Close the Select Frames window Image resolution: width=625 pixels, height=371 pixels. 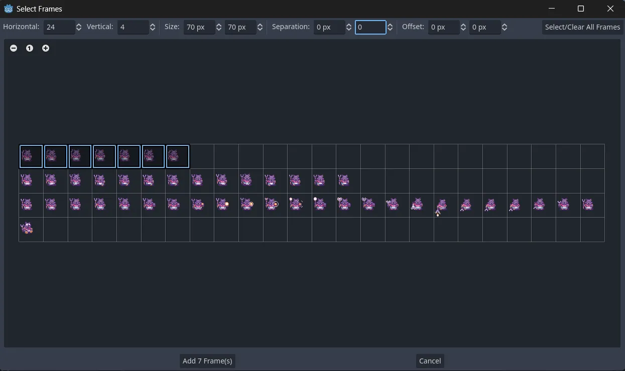[x=610, y=9]
